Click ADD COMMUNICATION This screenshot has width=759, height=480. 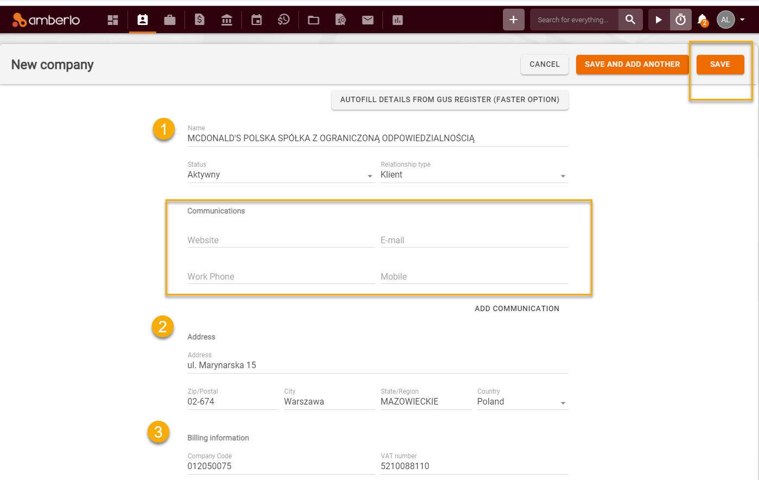tap(517, 308)
